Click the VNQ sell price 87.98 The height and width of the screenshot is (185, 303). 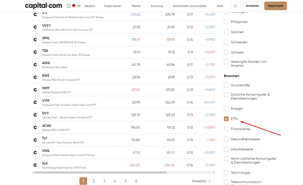(136, 153)
